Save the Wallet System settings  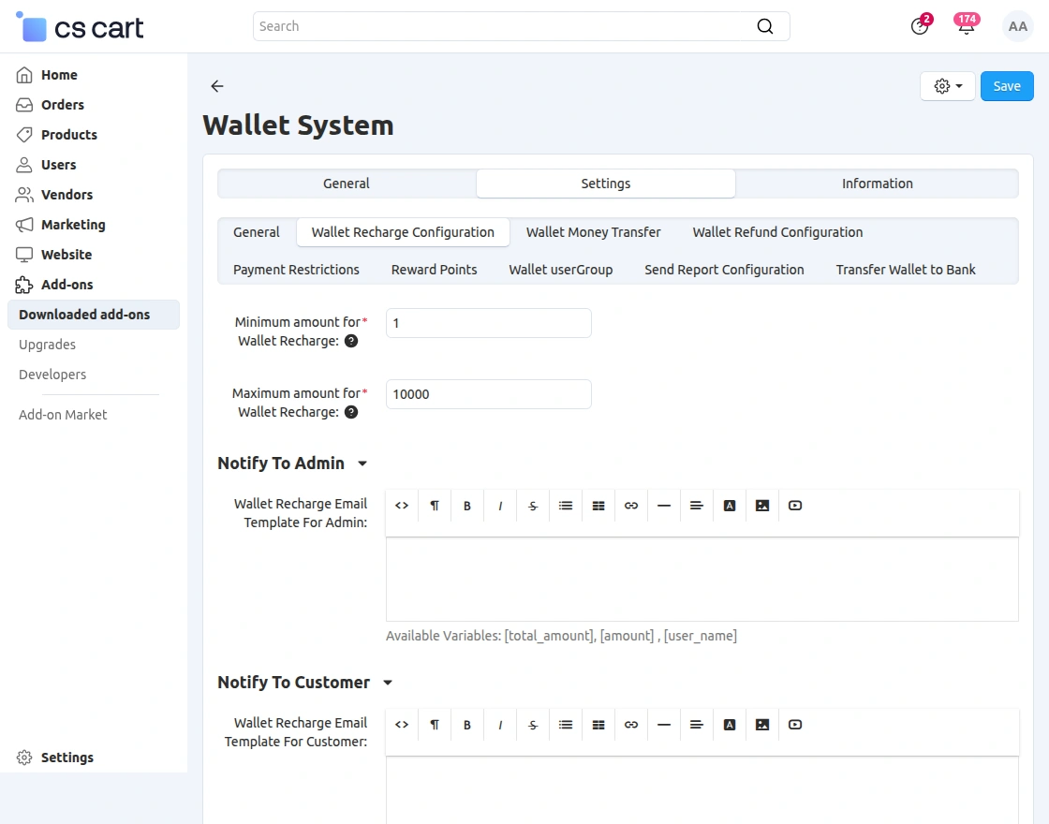tap(1007, 85)
